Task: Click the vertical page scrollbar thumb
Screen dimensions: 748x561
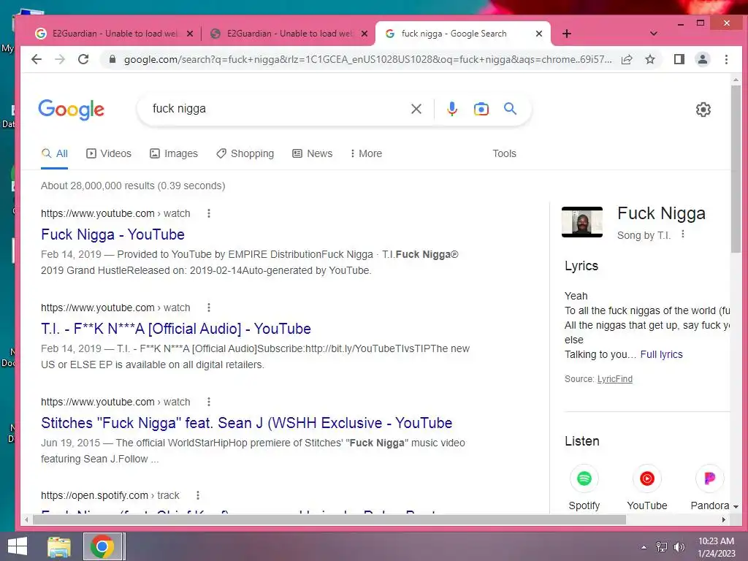Action: point(735,169)
